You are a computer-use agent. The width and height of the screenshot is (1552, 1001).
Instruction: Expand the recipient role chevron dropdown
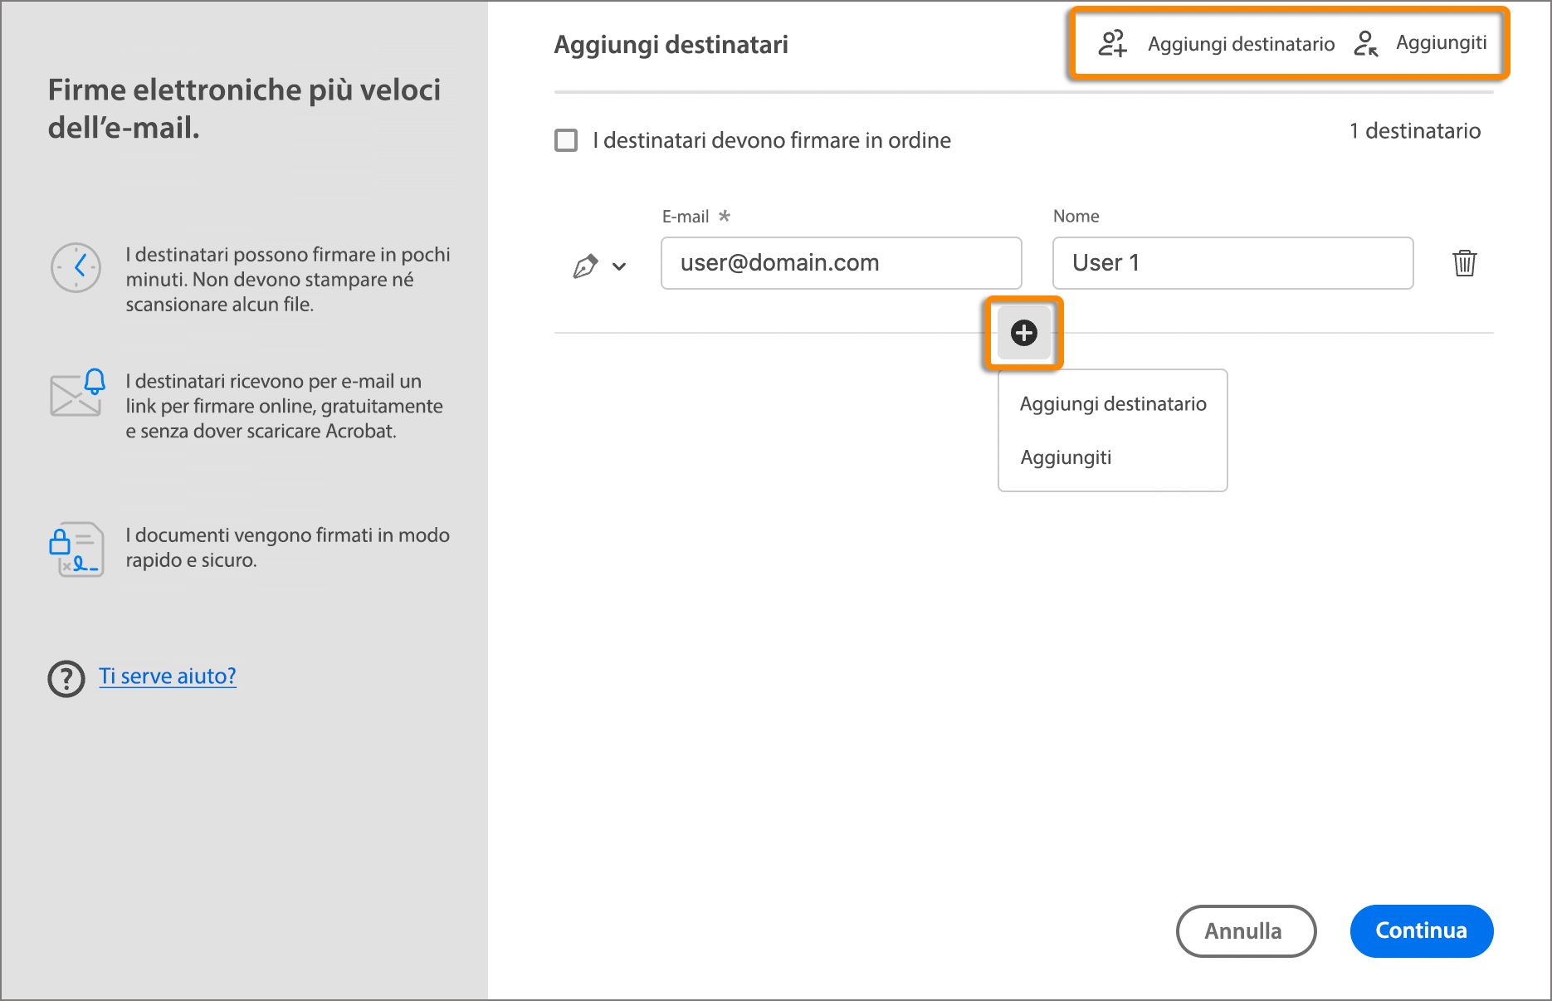pyautogui.click(x=619, y=266)
